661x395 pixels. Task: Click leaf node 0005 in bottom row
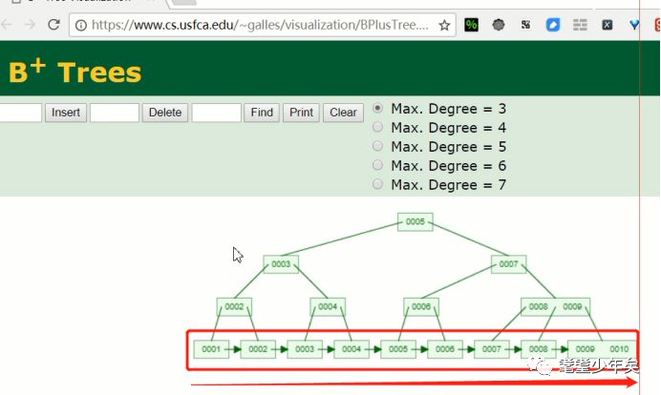point(398,349)
